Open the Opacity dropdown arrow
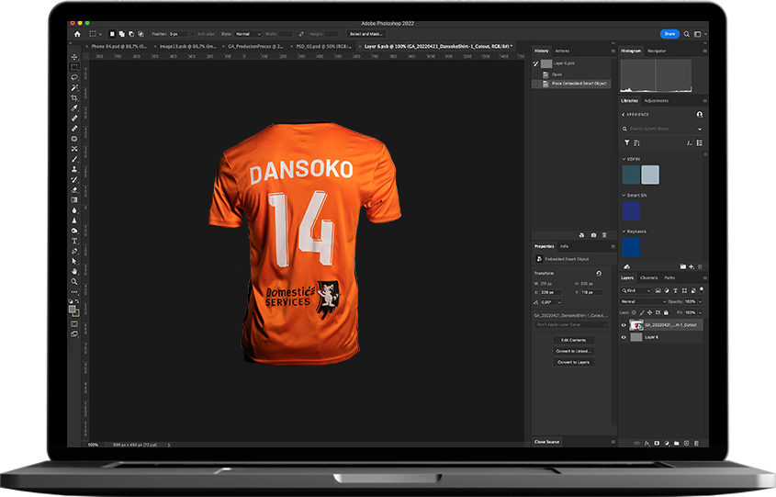This screenshot has height=497, width=776. tap(700, 301)
